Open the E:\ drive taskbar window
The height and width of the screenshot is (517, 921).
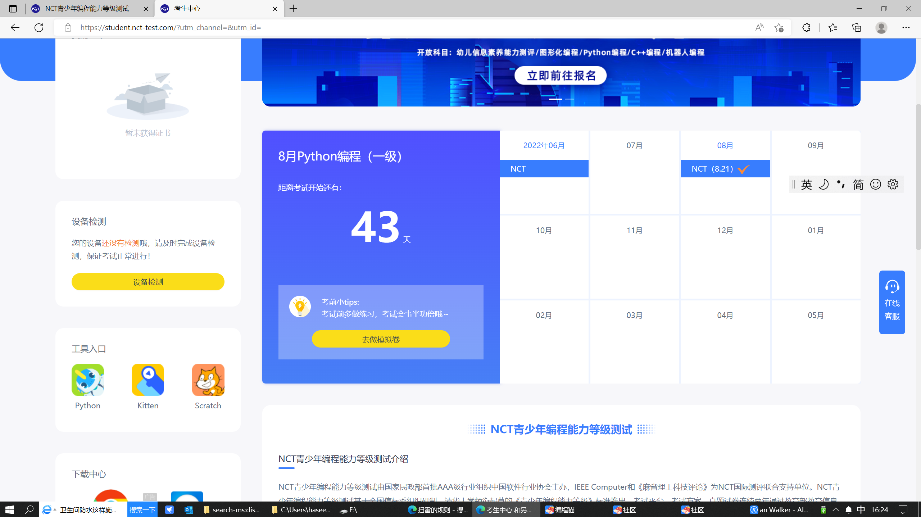point(370,509)
